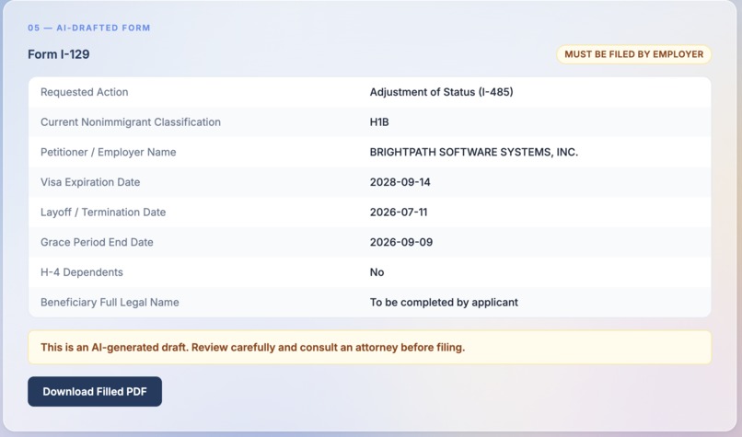Click the 05 — AI-Drafted Form section label
The width and height of the screenshot is (742, 437).
click(89, 28)
